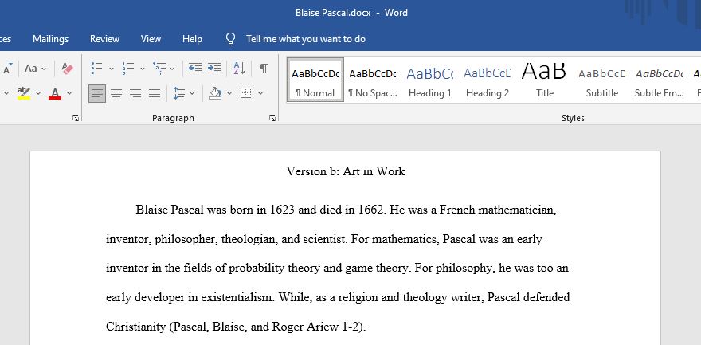This screenshot has width=701, height=345.
Task: Open the Borders dropdown arrow
Action: 260,93
